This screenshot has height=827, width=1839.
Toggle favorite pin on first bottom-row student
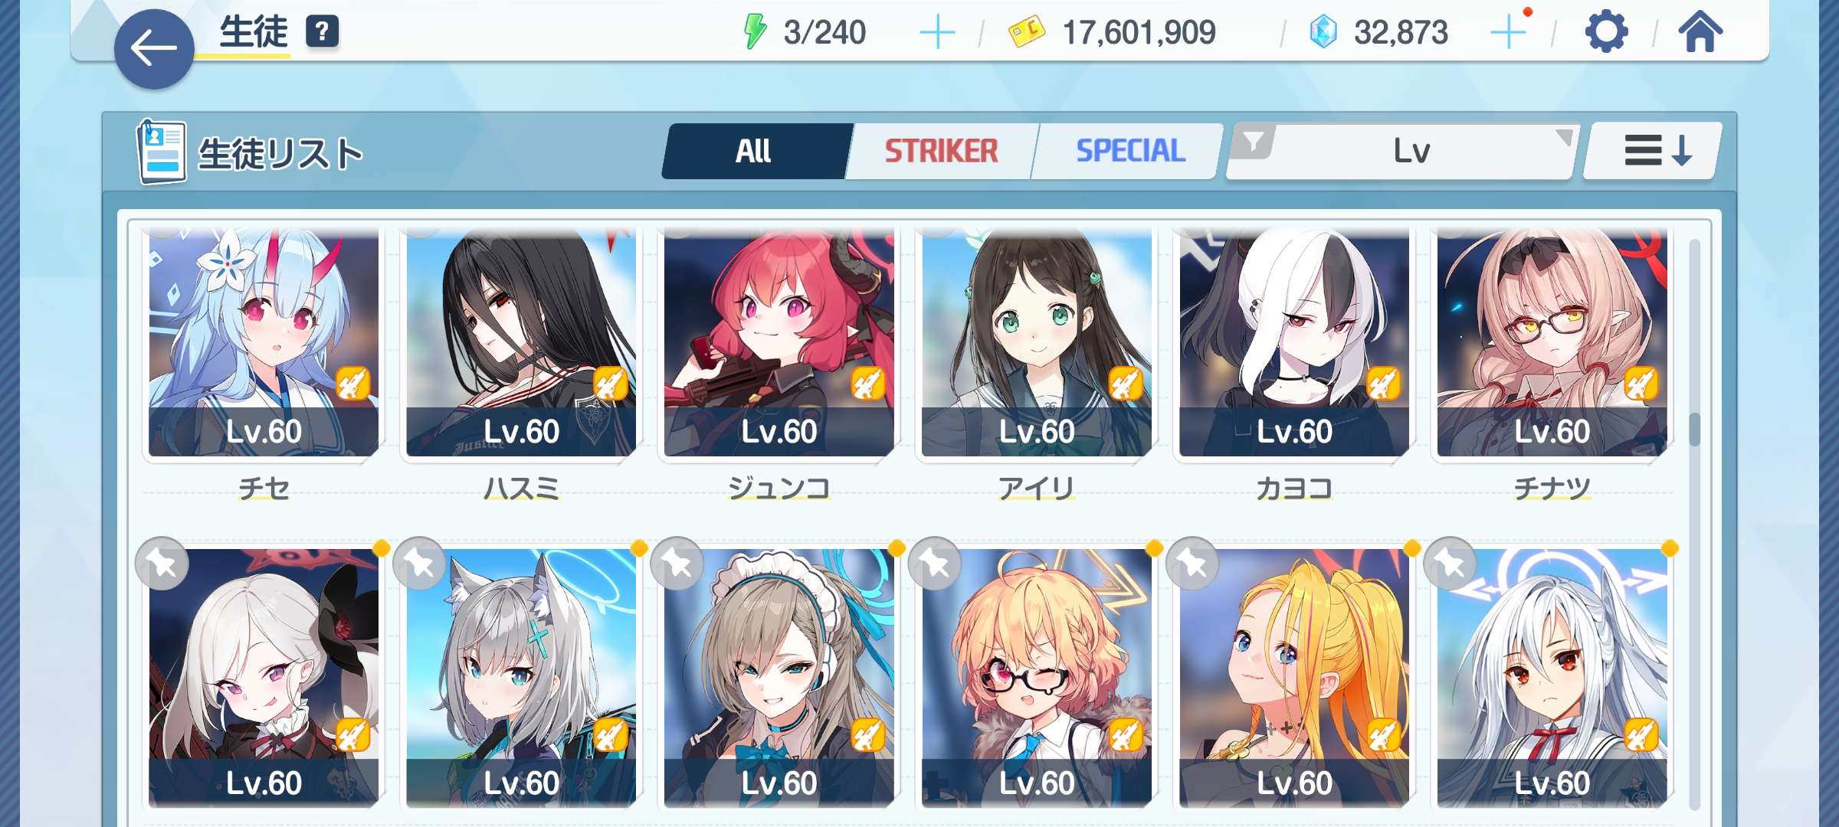(x=162, y=564)
